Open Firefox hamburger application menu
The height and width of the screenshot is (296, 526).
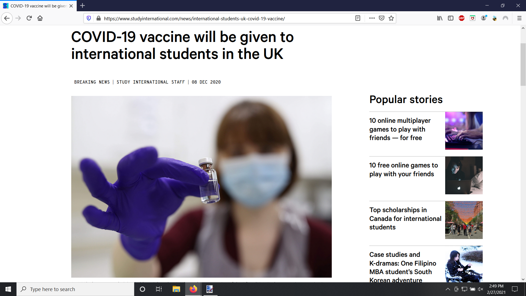click(x=519, y=18)
